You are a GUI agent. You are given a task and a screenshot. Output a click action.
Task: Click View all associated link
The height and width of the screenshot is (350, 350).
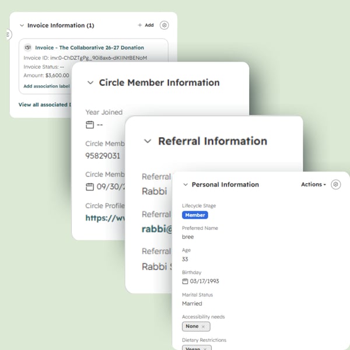coord(45,104)
